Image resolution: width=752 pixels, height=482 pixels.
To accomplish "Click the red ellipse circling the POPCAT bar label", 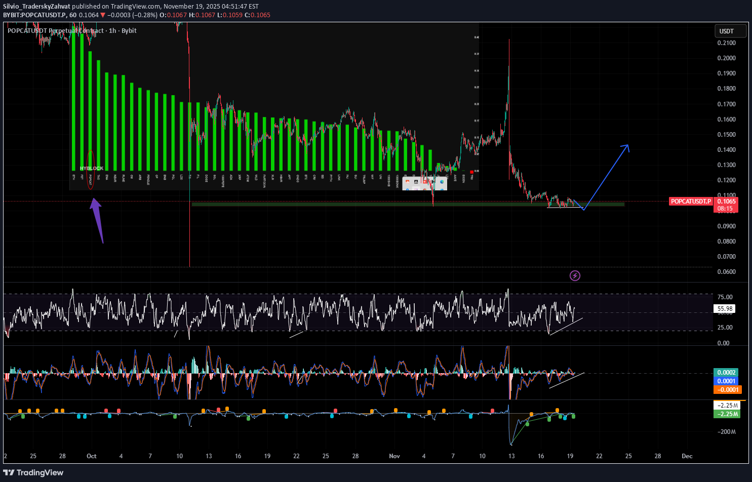I will (91, 170).
